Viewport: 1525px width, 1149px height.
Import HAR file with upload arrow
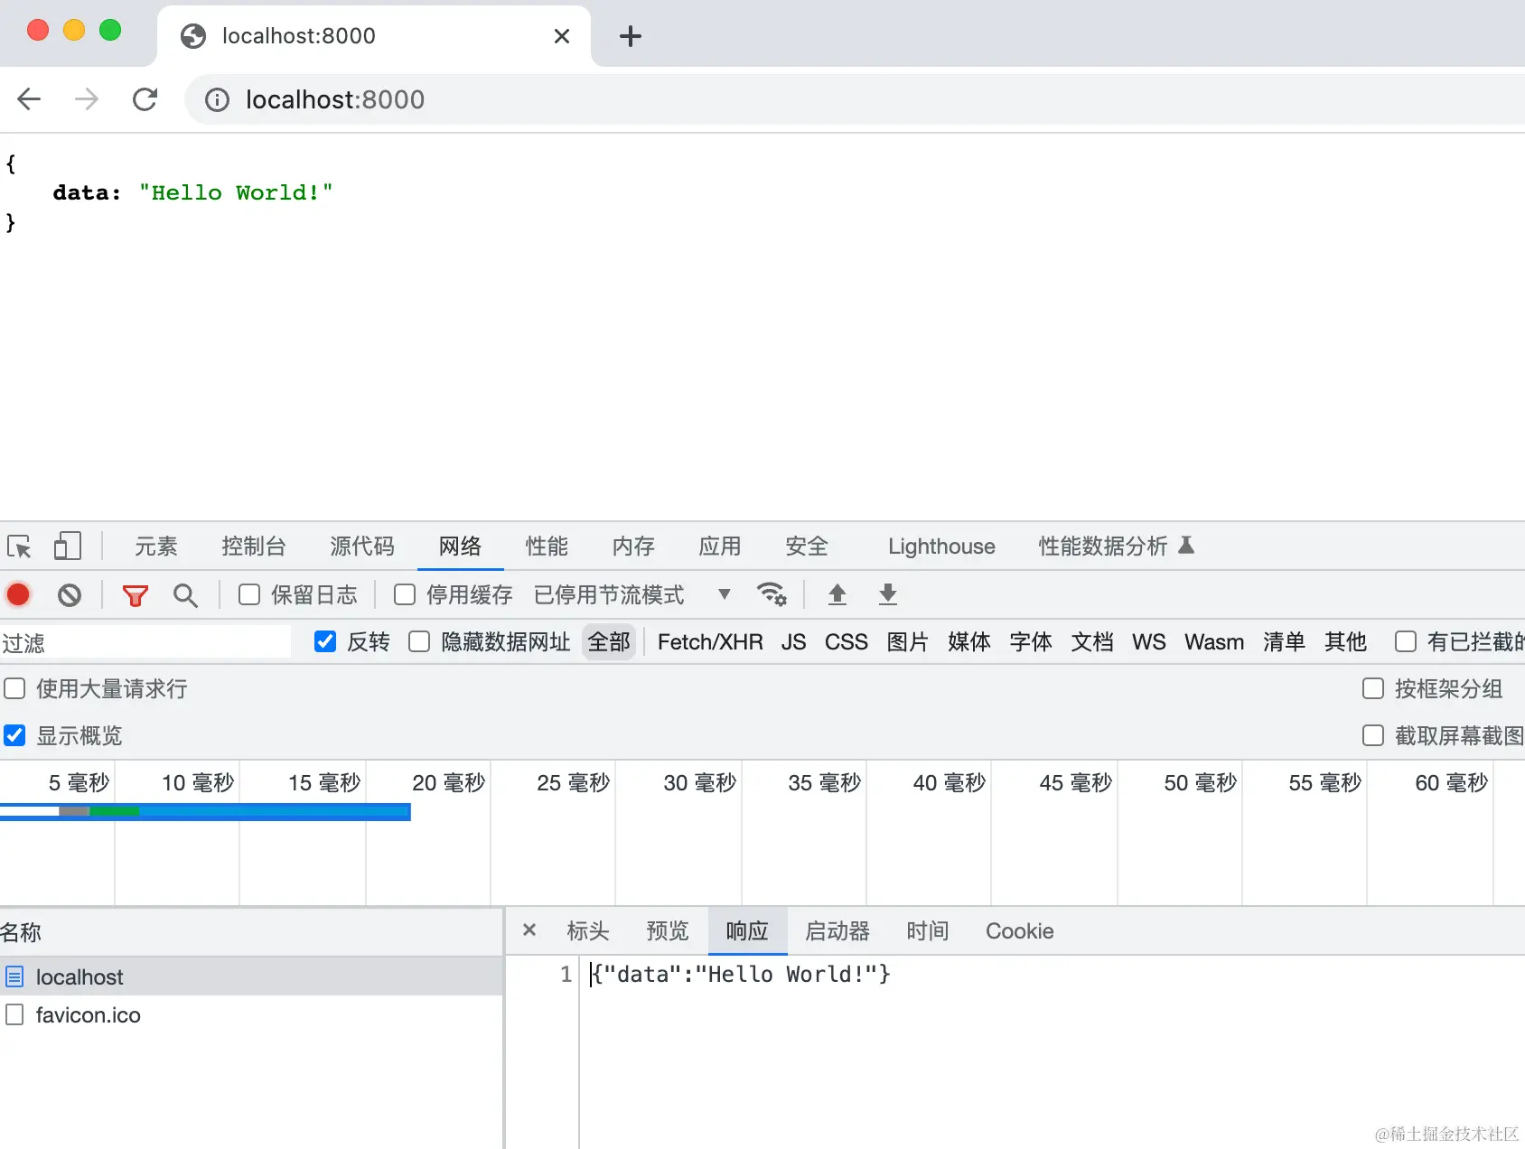click(837, 594)
